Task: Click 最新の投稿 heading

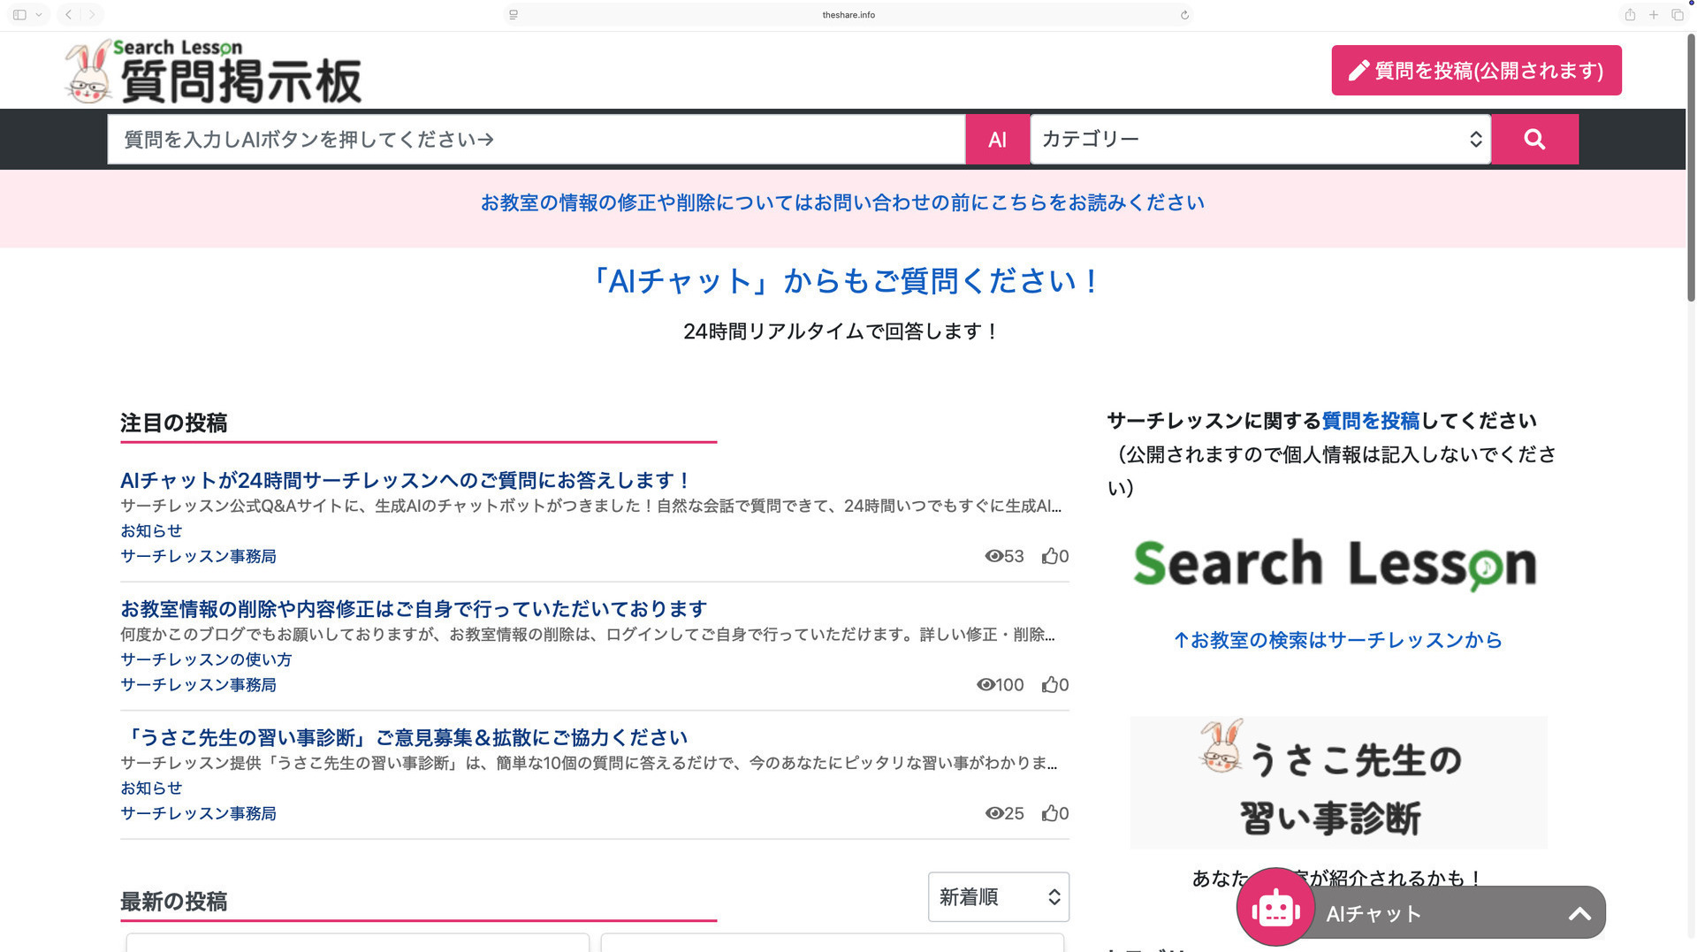Action: click(174, 902)
